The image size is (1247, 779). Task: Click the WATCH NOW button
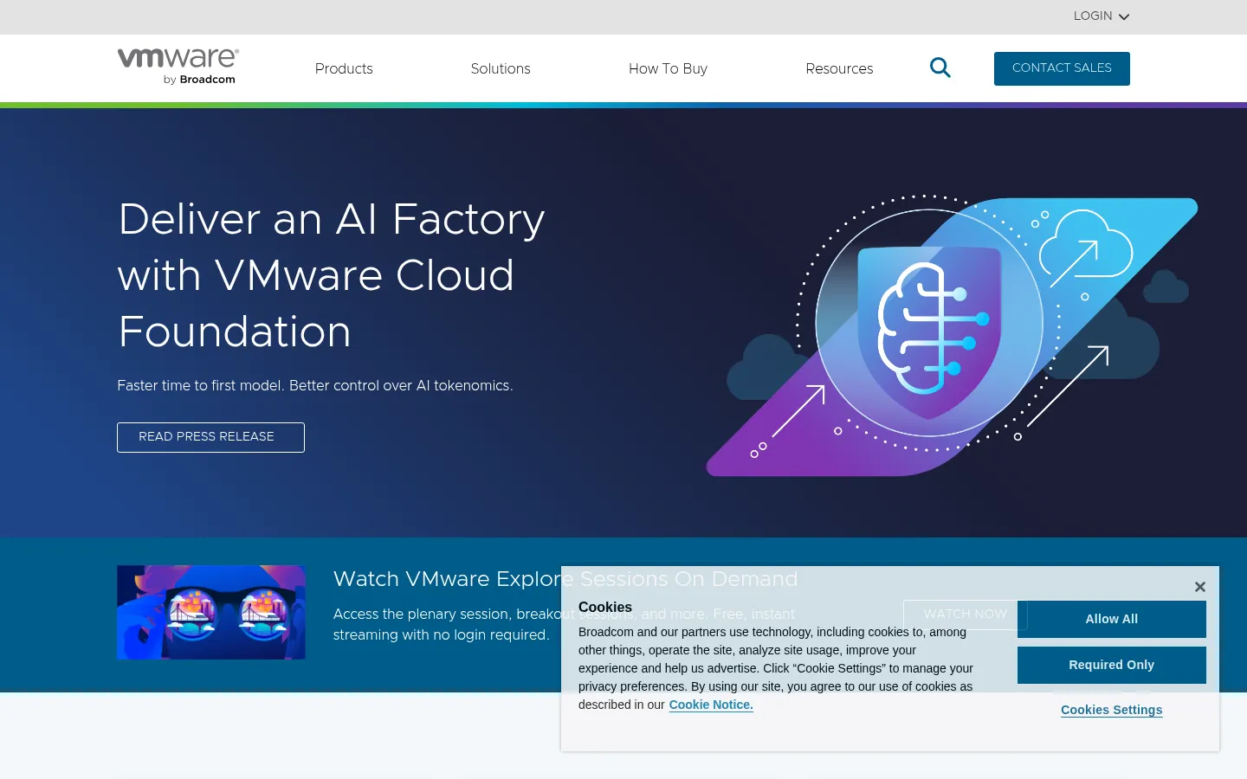[x=966, y=615]
